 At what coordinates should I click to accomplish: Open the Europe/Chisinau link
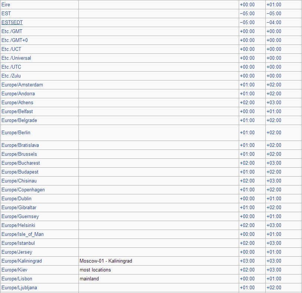pyautogui.click(x=19, y=181)
